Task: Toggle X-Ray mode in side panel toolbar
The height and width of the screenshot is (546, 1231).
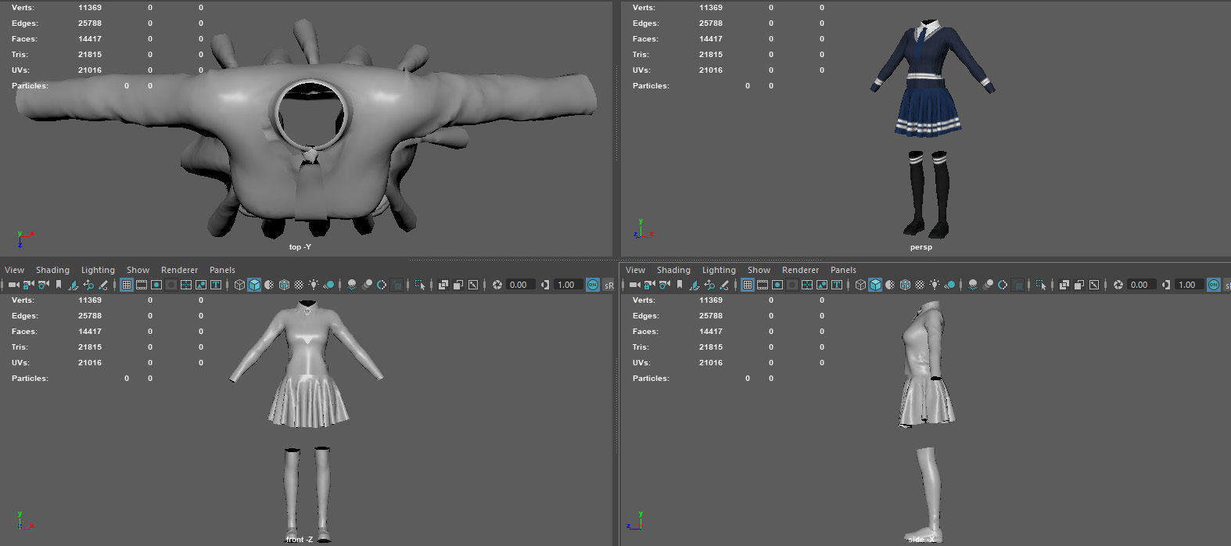Action: pyautogui.click(x=1064, y=285)
